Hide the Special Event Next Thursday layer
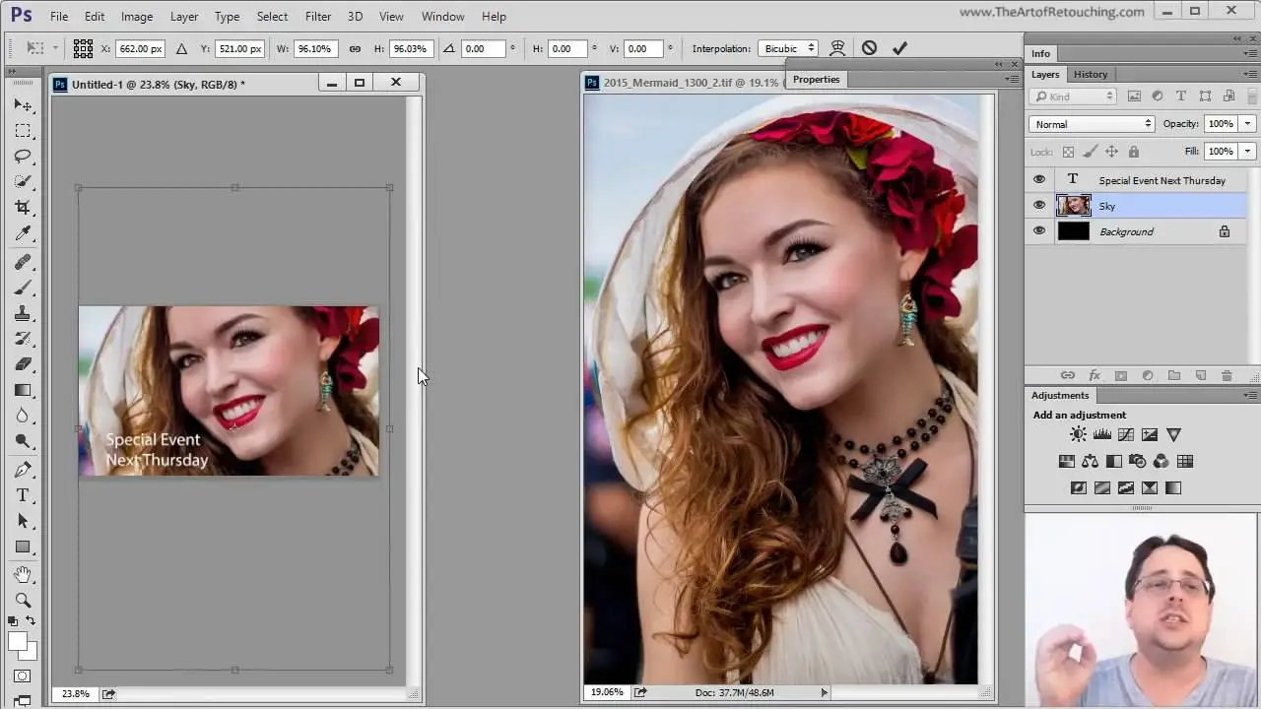This screenshot has height=709, width=1261. pyautogui.click(x=1038, y=179)
